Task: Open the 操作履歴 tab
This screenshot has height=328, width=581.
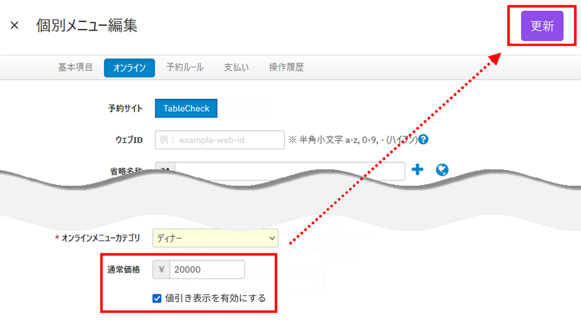Action: [286, 68]
